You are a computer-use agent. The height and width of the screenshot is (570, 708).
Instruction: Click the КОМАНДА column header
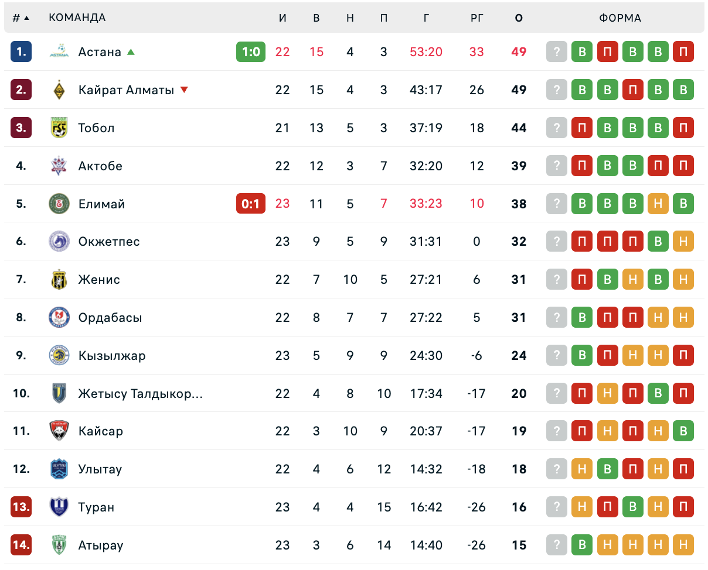pos(77,18)
